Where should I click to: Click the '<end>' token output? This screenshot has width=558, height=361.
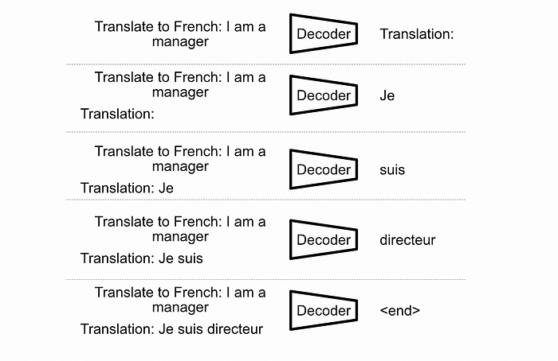tap(400, 310)
